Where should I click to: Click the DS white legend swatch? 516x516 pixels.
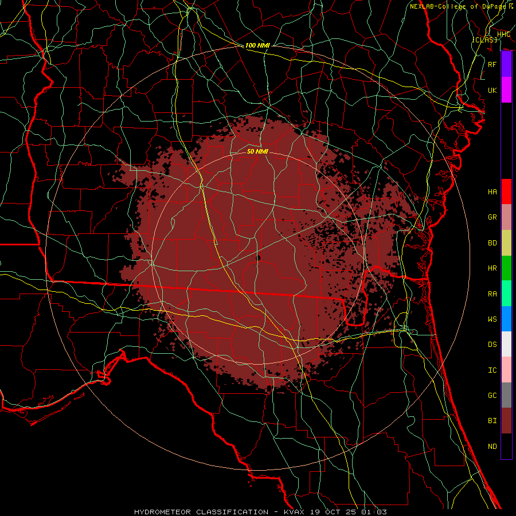point(506,344)
